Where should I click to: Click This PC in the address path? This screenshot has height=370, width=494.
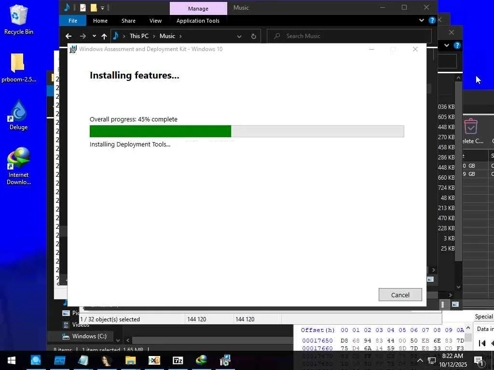click(139, 36)
